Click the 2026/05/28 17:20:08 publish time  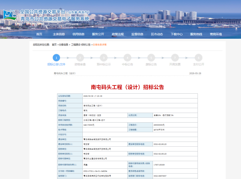tap(93, 96)
